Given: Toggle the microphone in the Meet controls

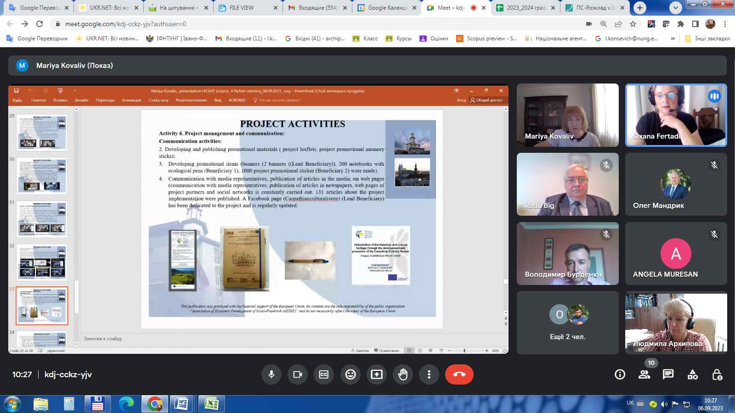Looking at the screenshot, I should 271,374.
